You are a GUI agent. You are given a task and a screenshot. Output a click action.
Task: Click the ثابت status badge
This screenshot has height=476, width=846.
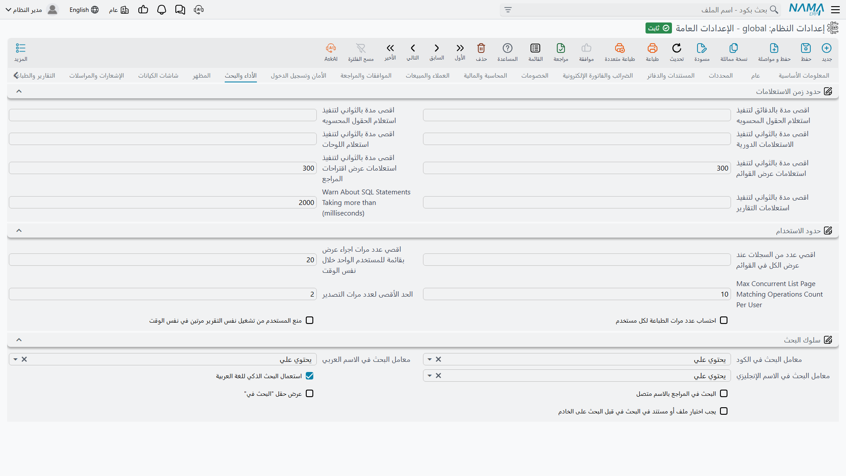659,28
